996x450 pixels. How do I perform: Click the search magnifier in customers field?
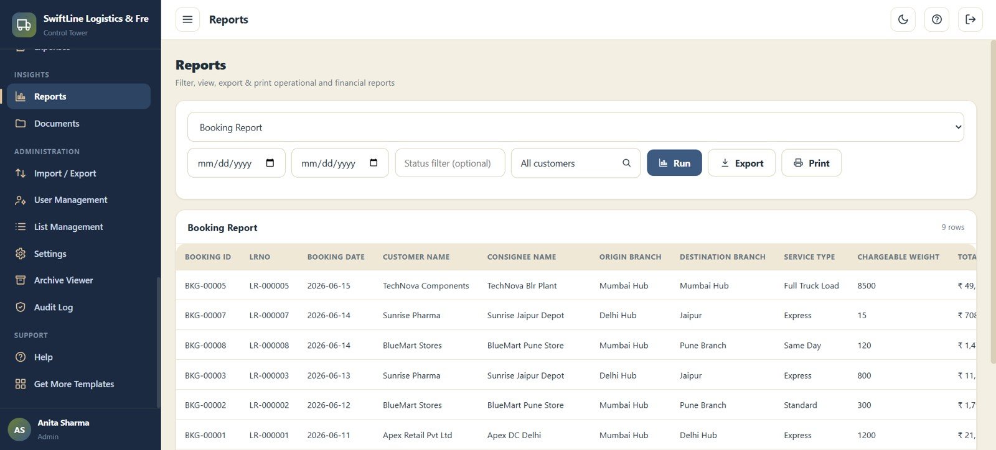626,163
